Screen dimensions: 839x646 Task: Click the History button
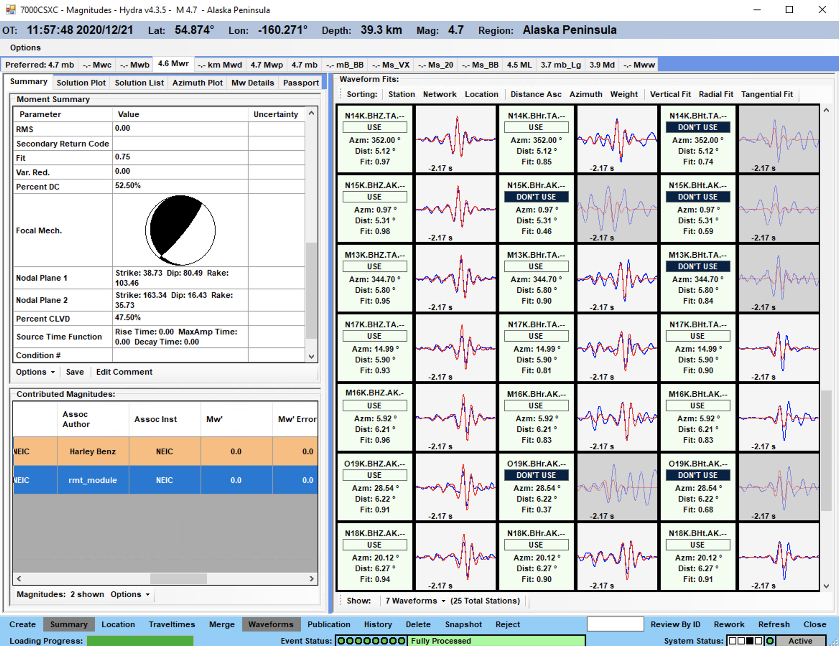tap(378, 624)
